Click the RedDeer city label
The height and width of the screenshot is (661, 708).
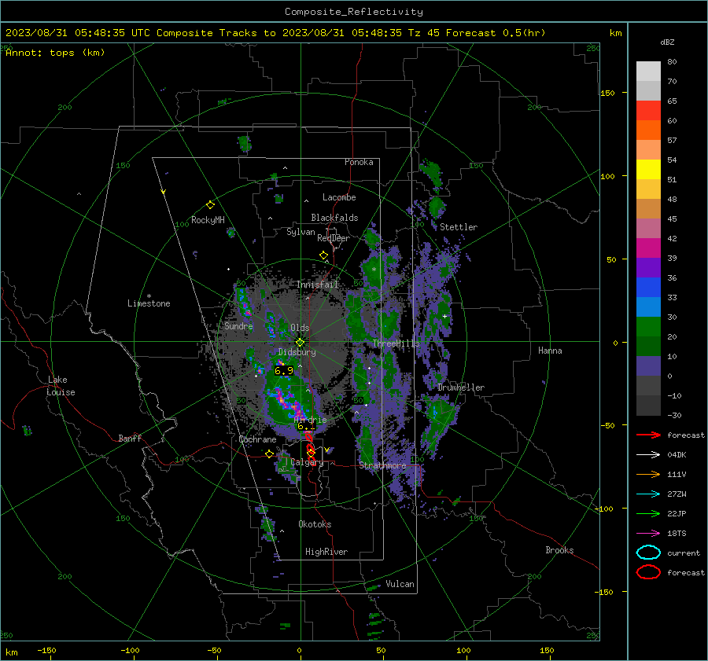point(334,238)
